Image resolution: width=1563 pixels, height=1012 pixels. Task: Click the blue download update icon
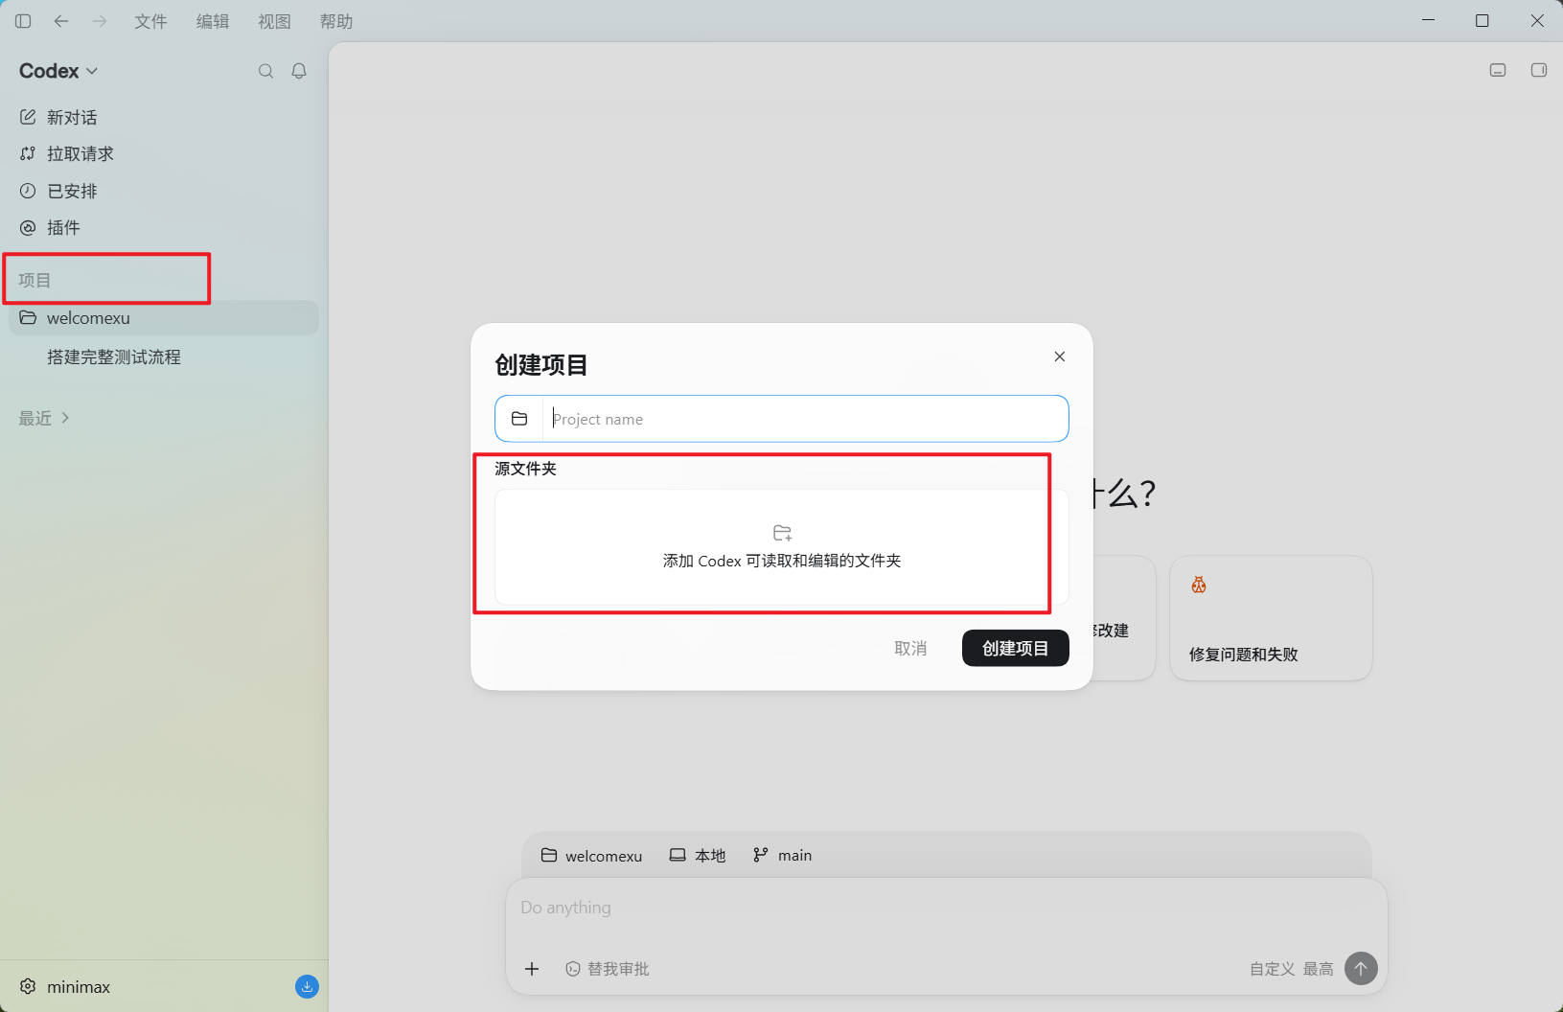click(307, 986)
